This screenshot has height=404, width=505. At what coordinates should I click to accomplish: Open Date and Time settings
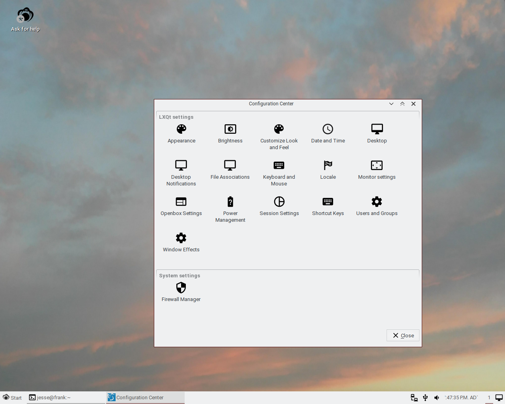click(328, 134)
